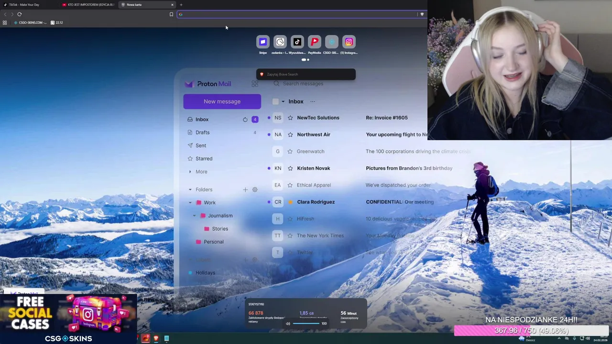
Task: Open the Stripe shortcut tile
Action: (262, 42)
